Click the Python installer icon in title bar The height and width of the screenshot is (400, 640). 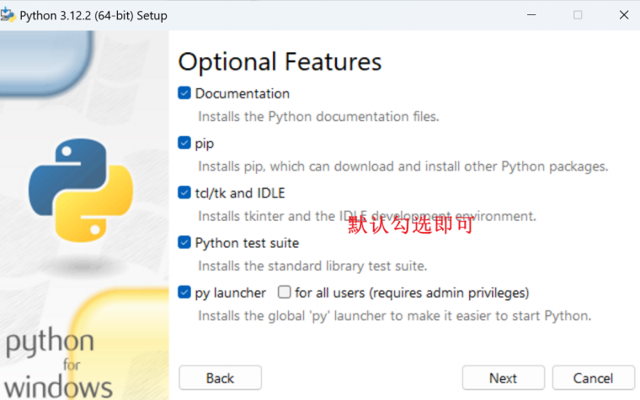(x=8, y=15)
